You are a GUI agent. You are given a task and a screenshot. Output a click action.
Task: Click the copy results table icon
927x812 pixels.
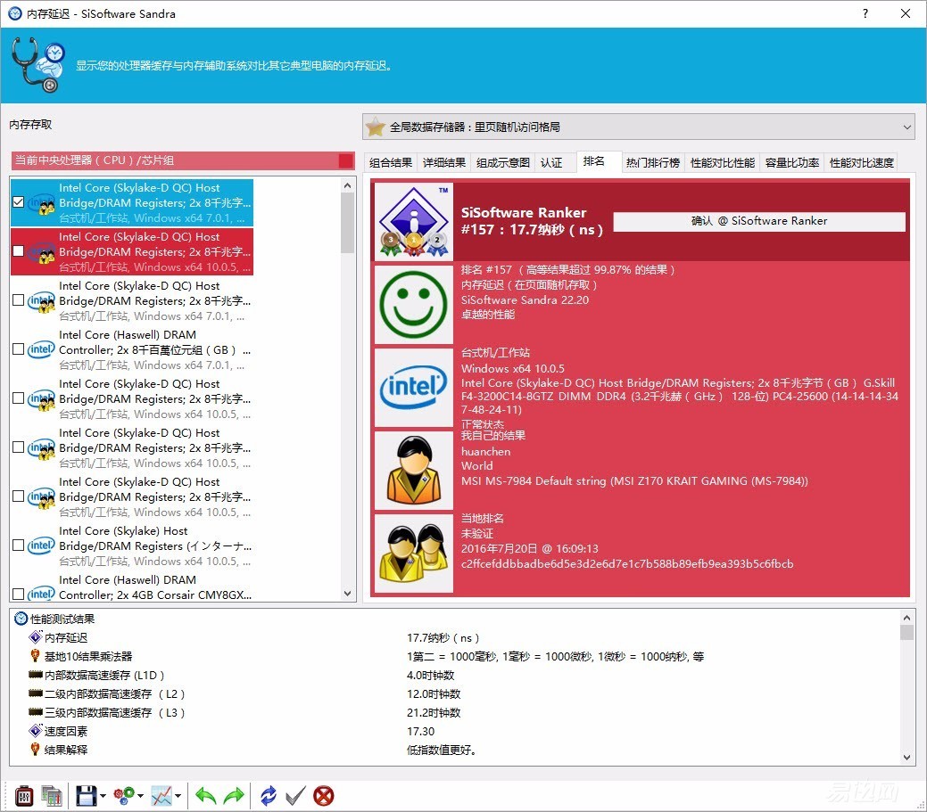coord(52,796)
